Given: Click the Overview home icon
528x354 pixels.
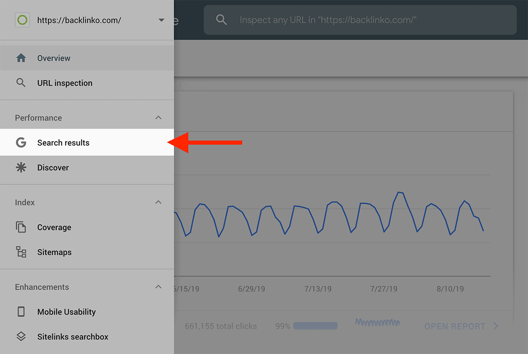Looking at the screenshot, I should click(21, 58).
